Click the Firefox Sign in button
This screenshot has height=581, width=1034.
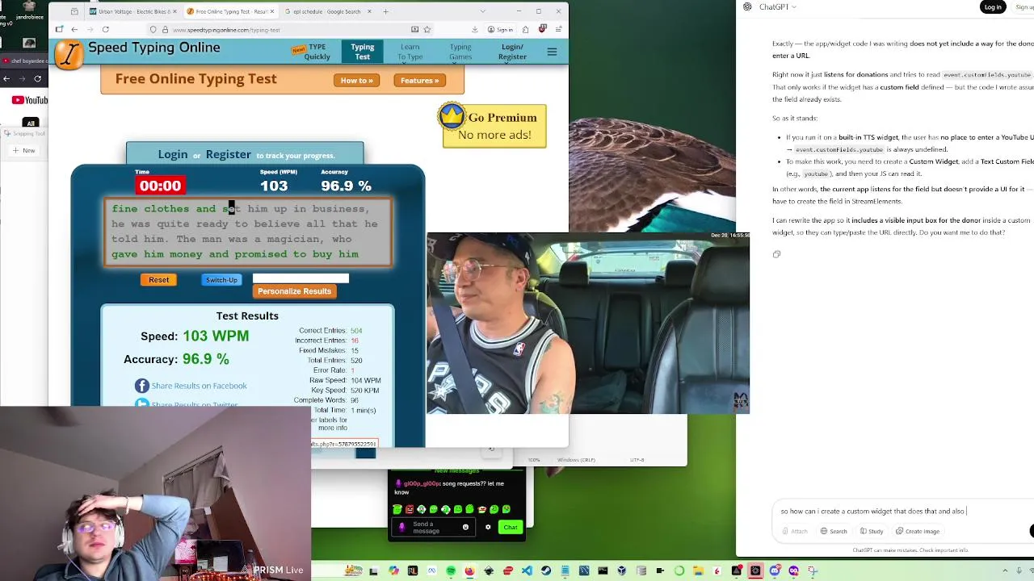(x=501, y=30)
